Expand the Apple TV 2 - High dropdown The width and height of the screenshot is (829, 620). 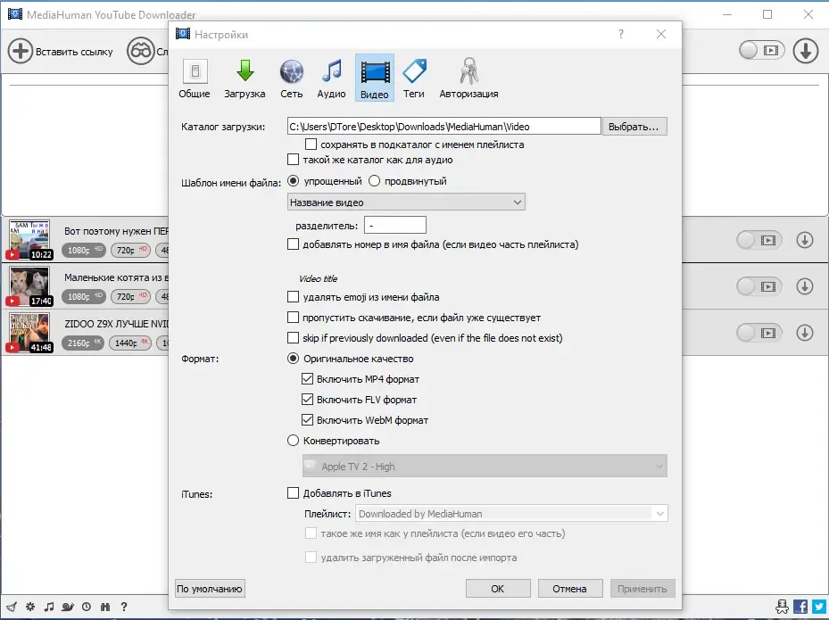click(485, 467)
